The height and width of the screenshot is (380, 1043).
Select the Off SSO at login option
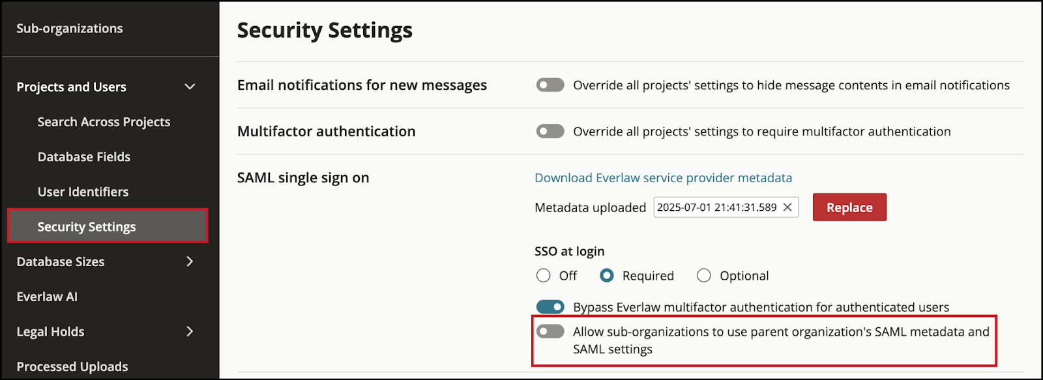point(543,275)
